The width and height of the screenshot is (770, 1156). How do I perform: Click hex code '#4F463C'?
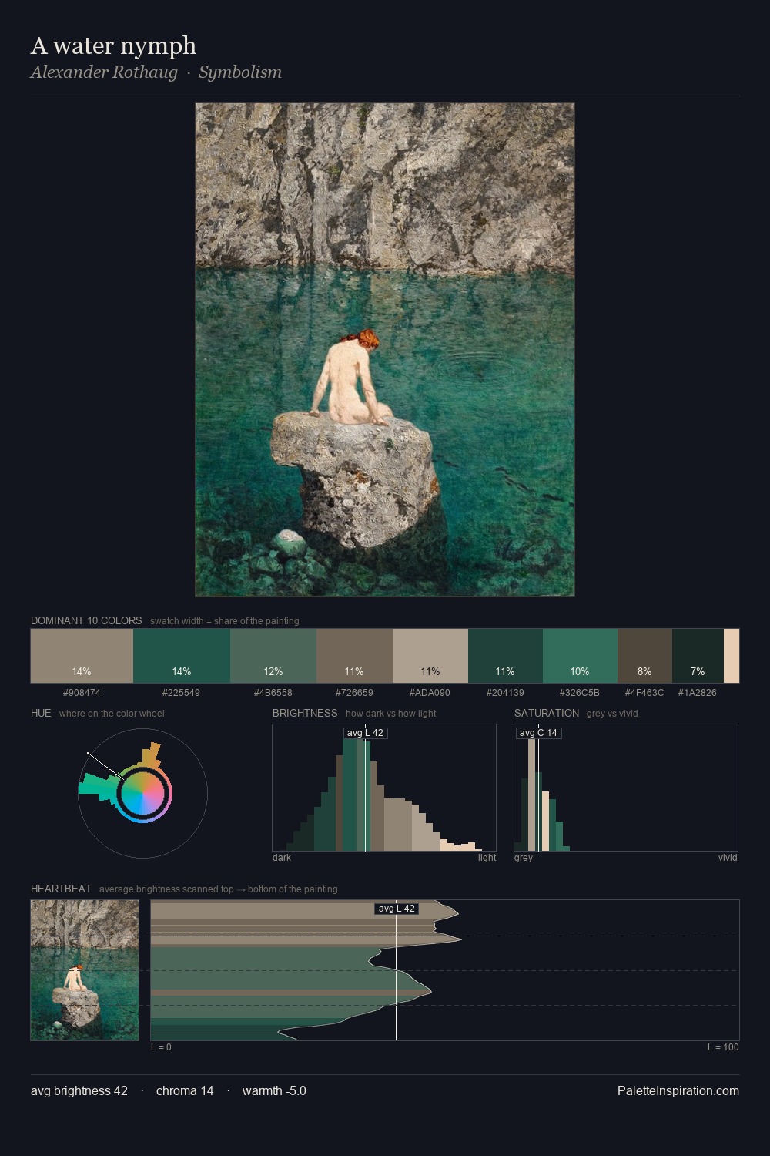click(x=644, y=693)
